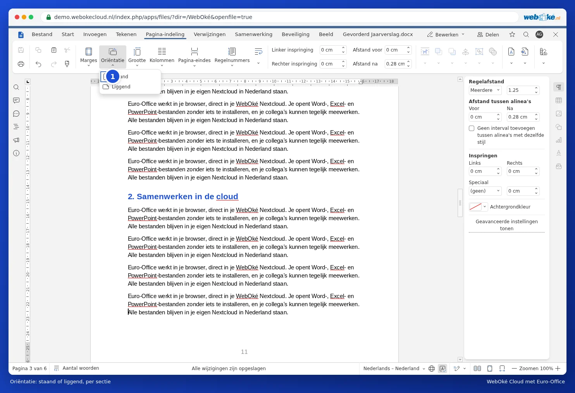Image resolution: width=575 pixels, height=393 pixels.
Task: Mark document as favorite with star icon
Action: [512, 34]
